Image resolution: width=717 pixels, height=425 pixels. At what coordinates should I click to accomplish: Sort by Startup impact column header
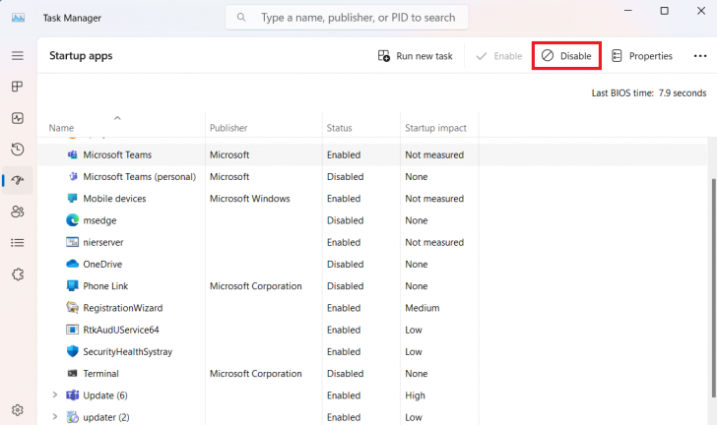(435, 128)
